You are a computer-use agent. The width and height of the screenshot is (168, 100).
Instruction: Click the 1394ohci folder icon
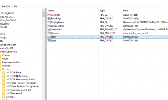coord(4,97)
